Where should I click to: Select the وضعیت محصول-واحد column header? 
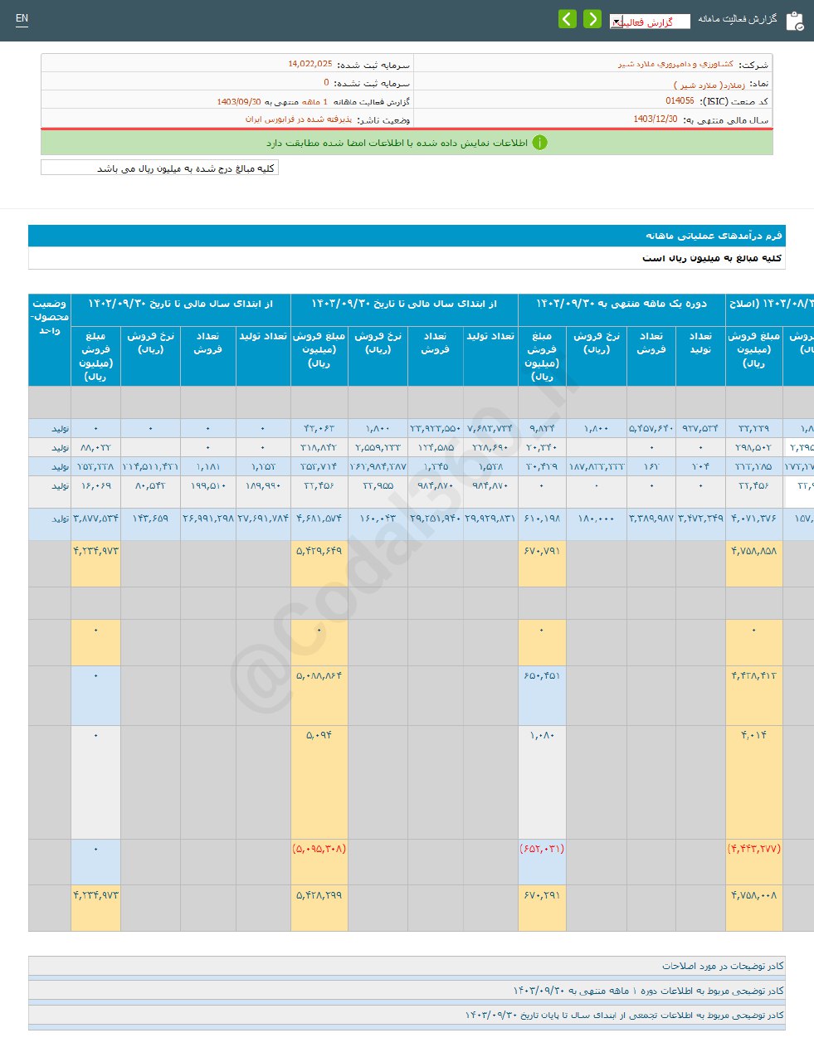[50, 318]
